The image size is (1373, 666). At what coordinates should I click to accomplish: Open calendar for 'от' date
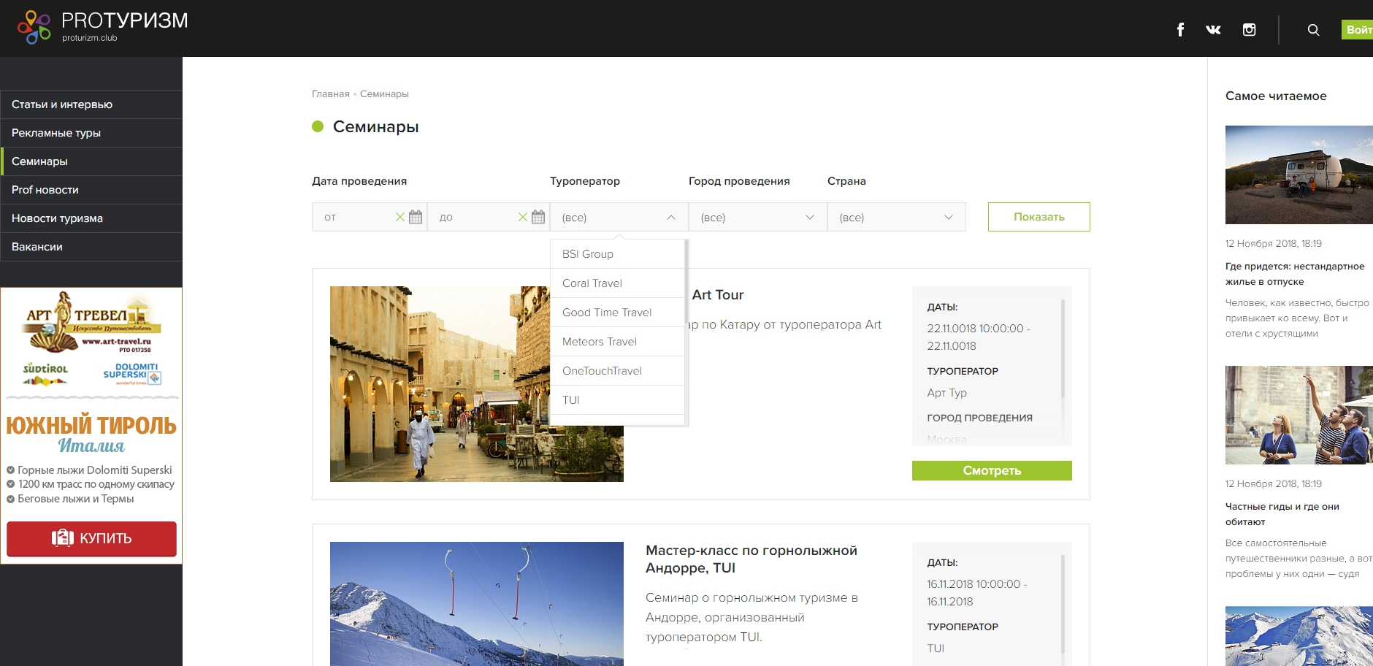click(416, 217)
